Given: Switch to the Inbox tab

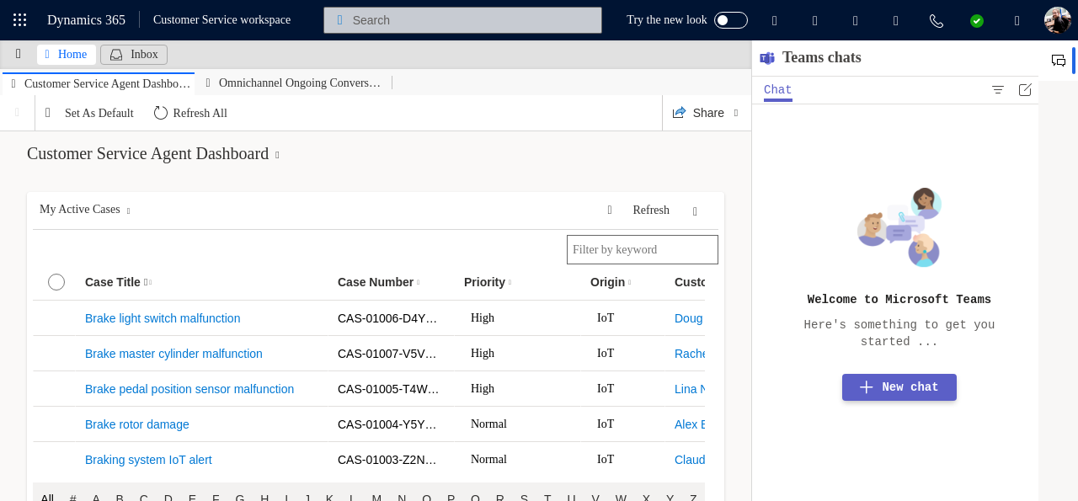Looking at the screenshot, I should point(134,55).
